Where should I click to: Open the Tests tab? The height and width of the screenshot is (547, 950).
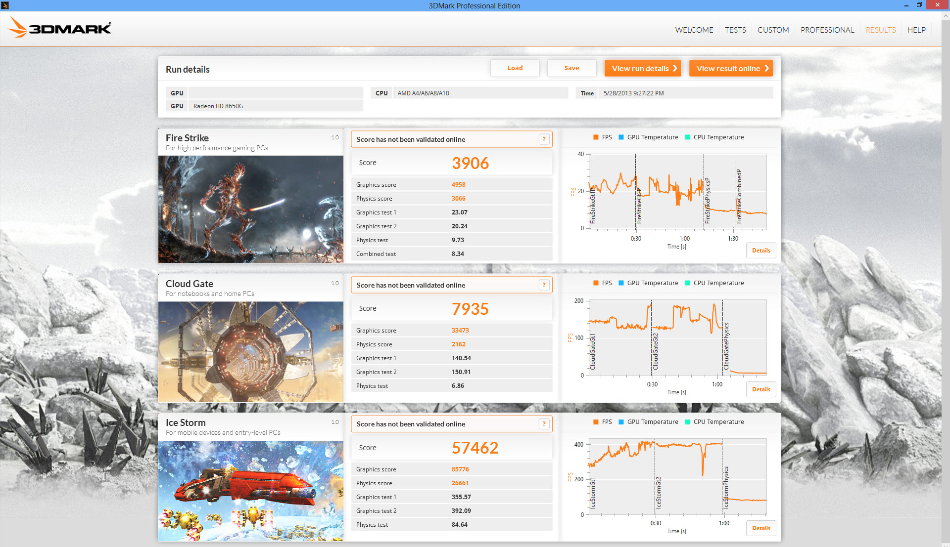point(735,30)
